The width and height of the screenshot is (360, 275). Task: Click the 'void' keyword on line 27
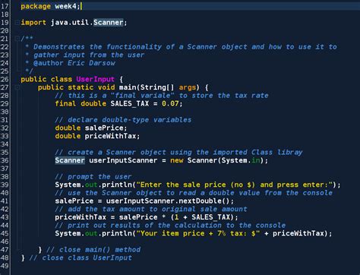click(x=106, y=87)
